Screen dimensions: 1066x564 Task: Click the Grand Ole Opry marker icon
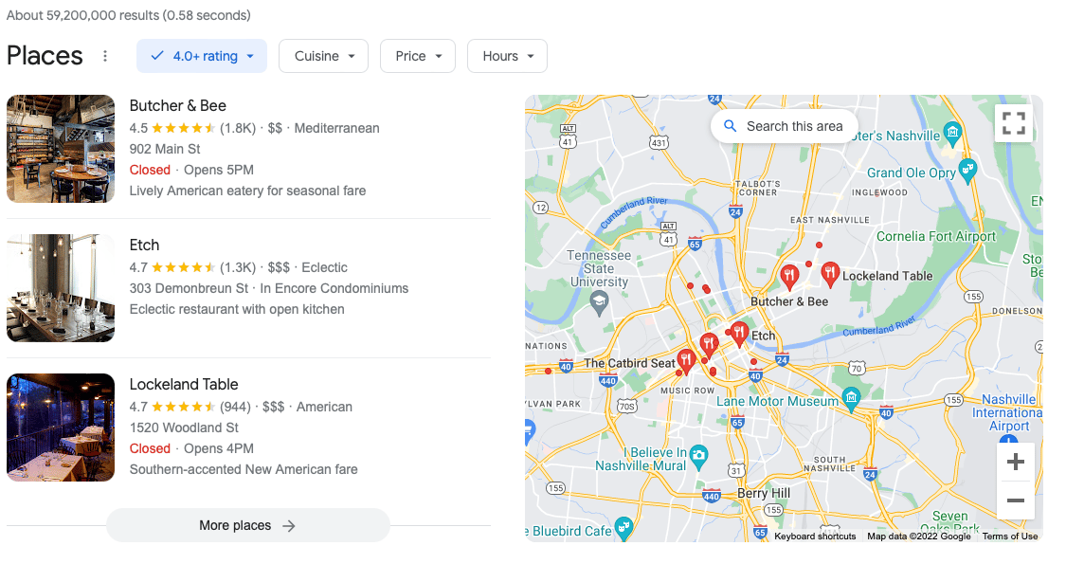(x=967, y=170)
